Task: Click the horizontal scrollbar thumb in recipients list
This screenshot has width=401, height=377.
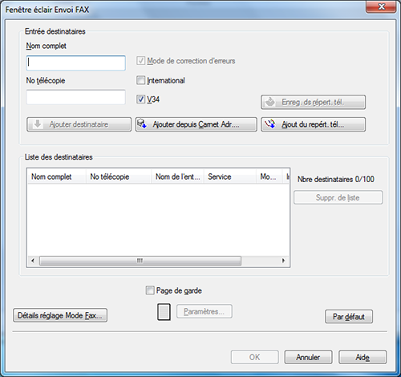Action: click(x=140, y=261)
